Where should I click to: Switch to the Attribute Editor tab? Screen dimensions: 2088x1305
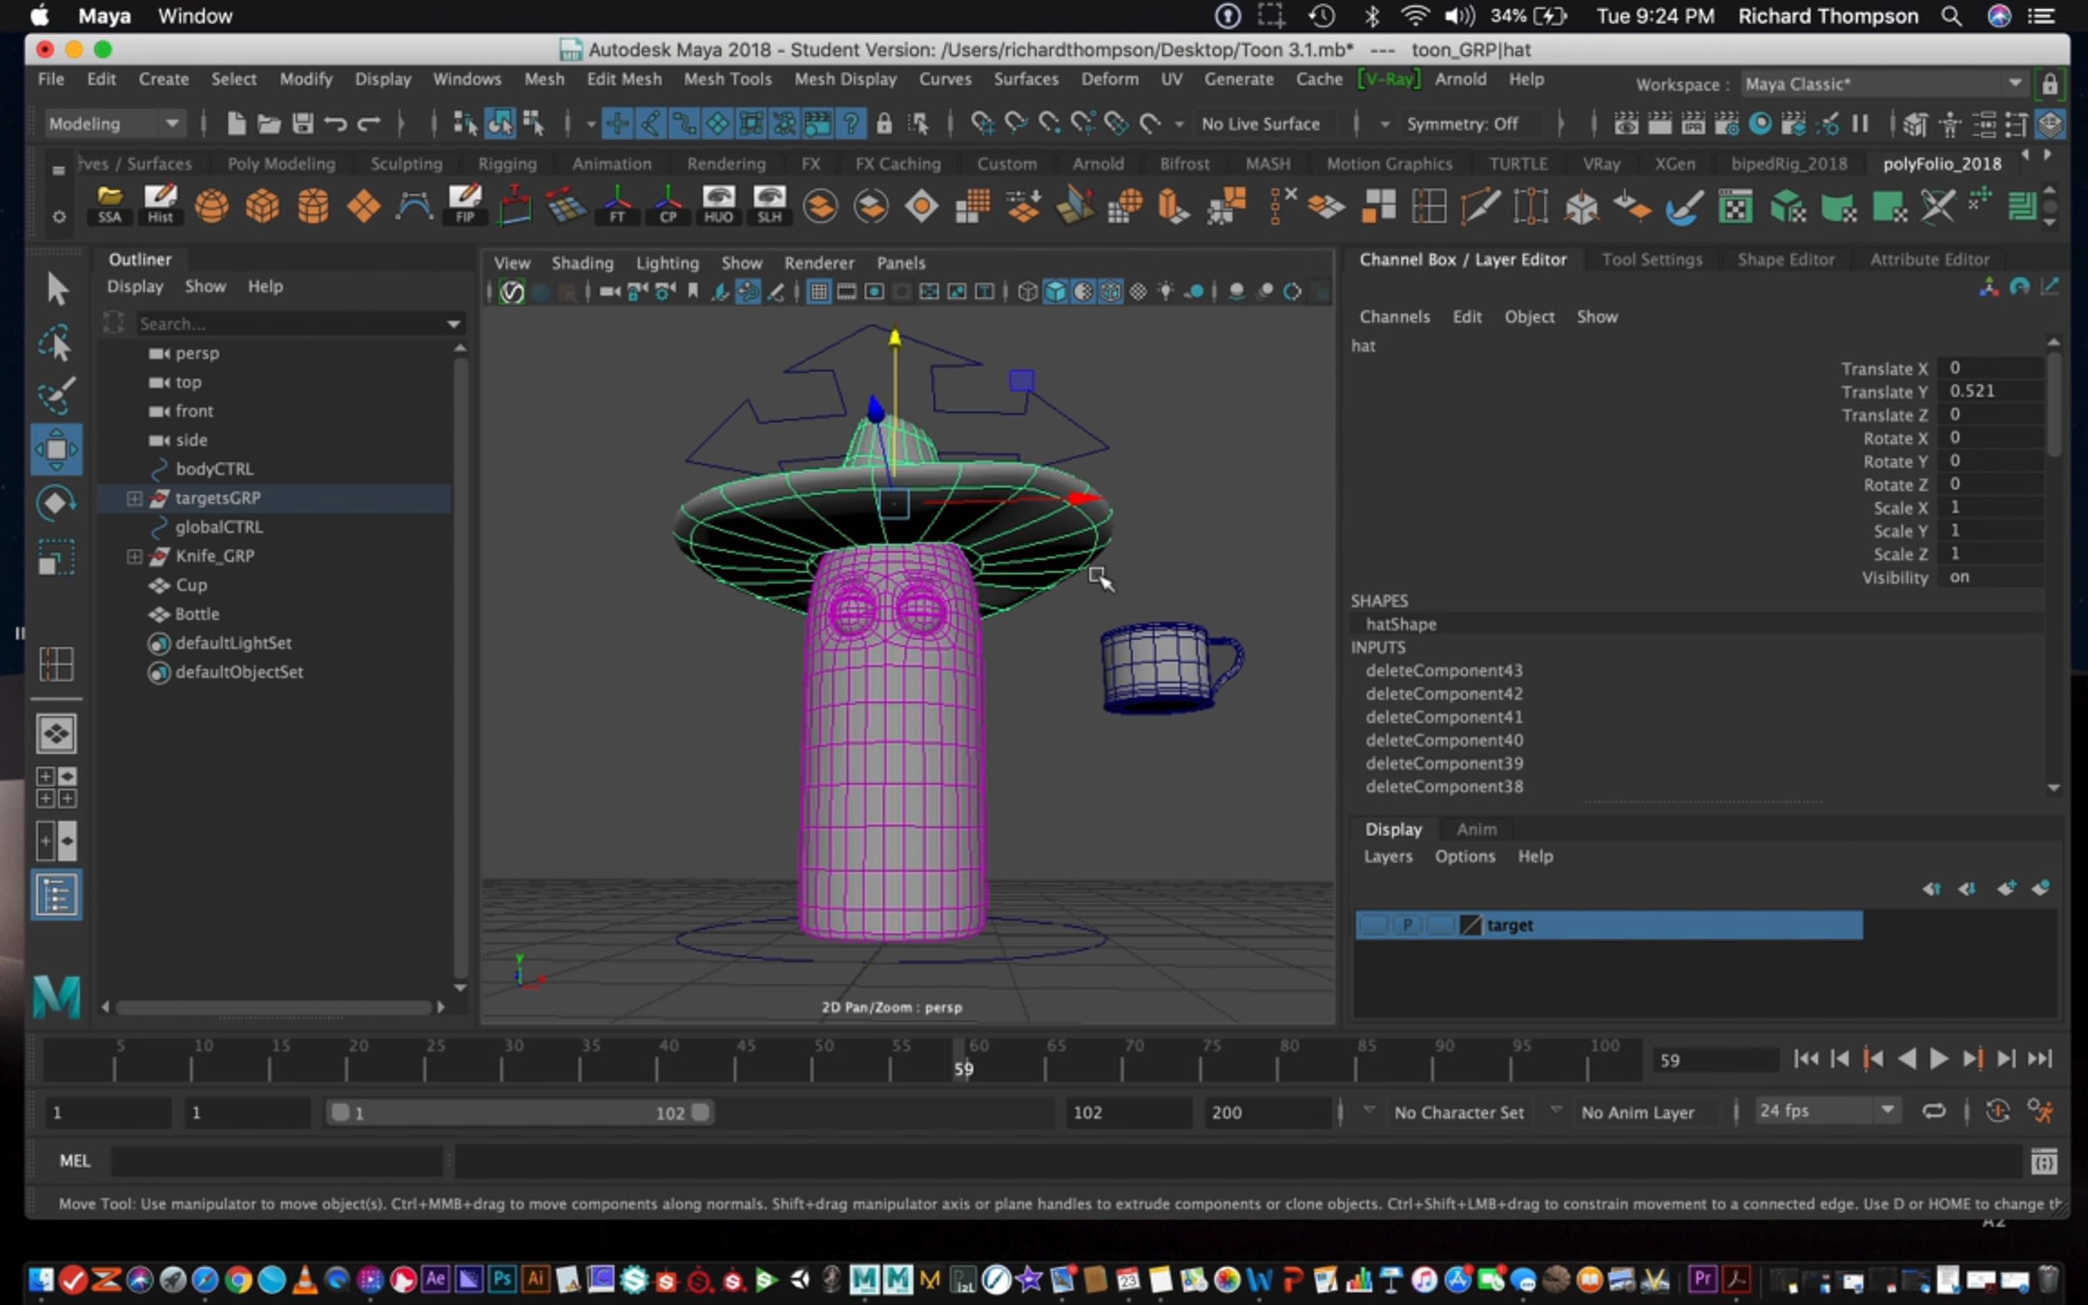tap(1929, 259)
